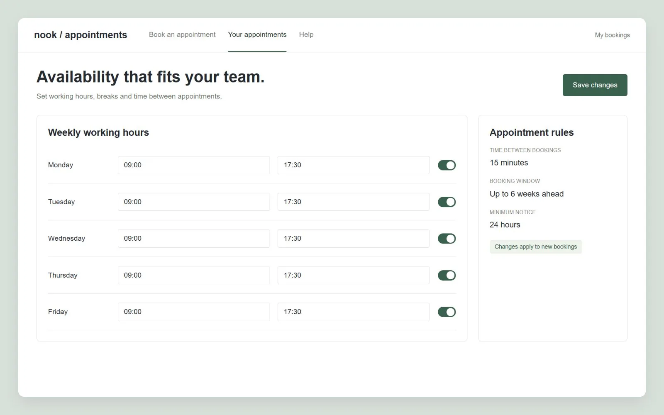This screenshot has height=415, width=664.
Task: Focus the Tuesday end time field
Action: pyautogui.click(x=354, y=202)
